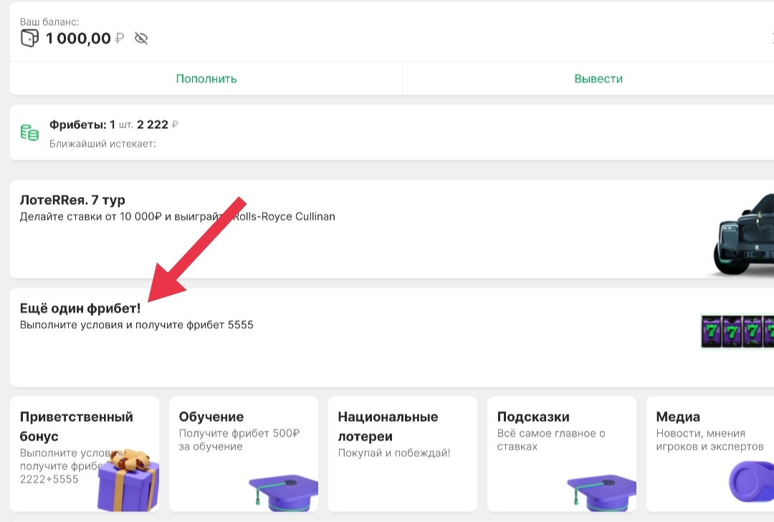
Task: Click the purple gift box icon
Action: 128,481
